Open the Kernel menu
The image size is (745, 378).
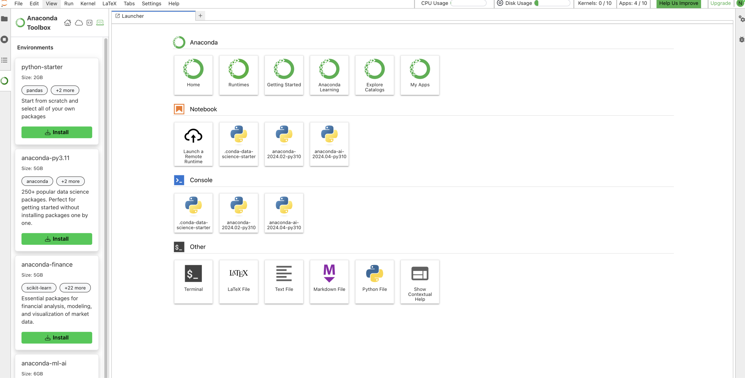88,3
